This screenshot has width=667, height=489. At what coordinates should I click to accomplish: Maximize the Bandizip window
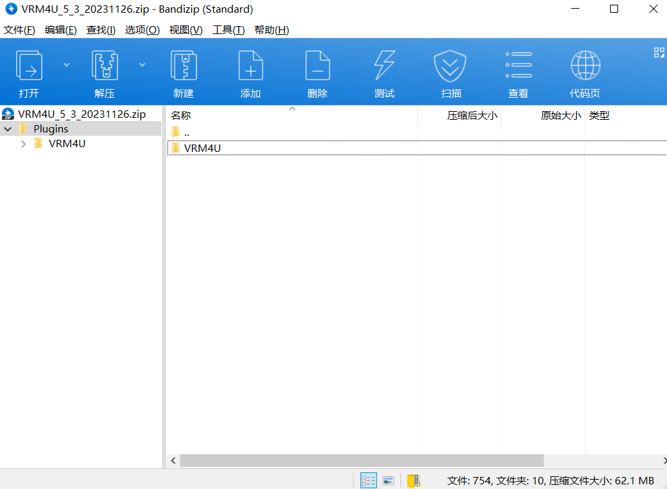pyautogui.click(x=614, y=9)
